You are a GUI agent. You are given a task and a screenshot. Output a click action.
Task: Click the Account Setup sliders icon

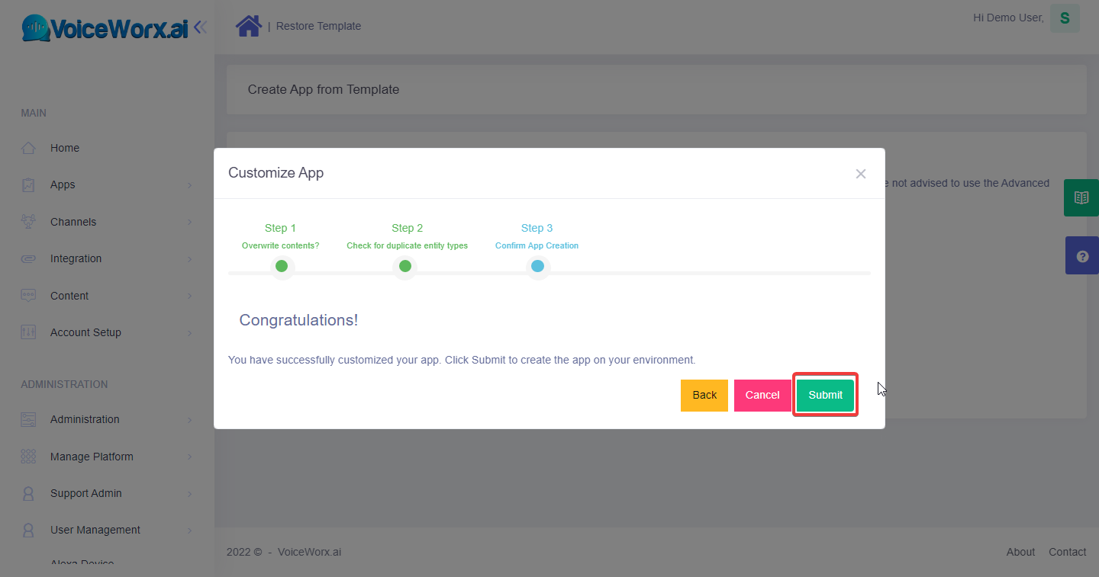click(x=28, y=332)
